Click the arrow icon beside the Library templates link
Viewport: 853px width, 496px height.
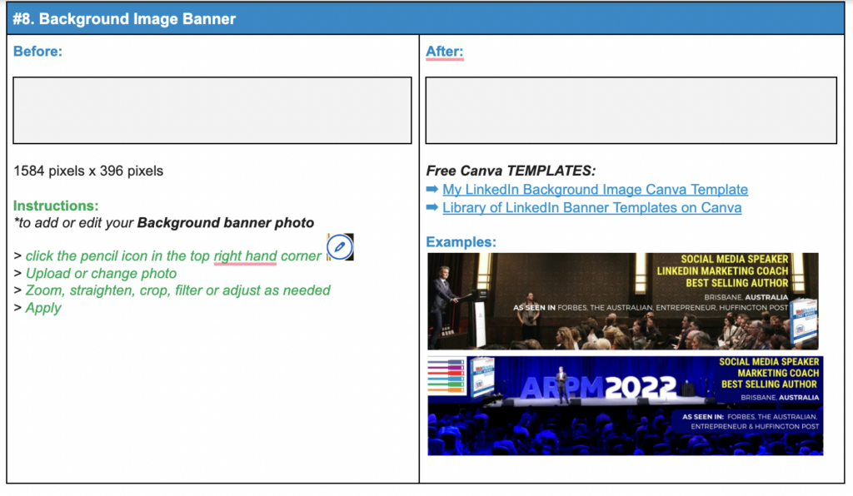point(432,208)
